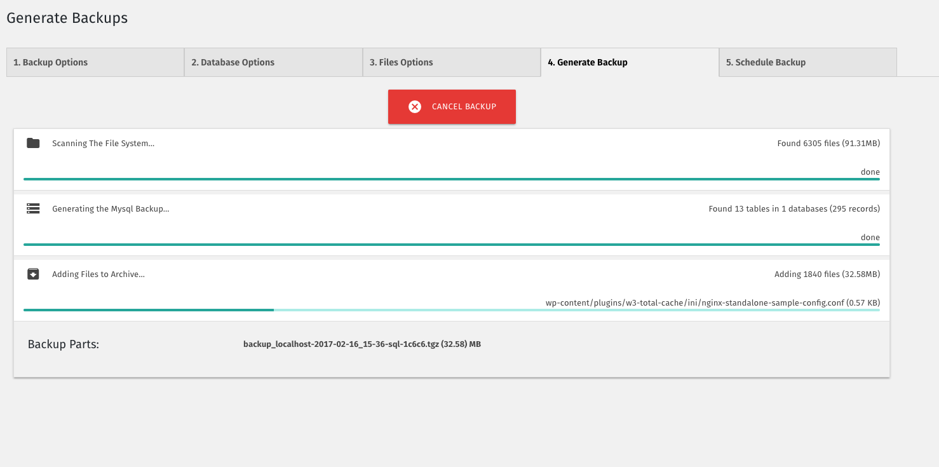Click the file system scan progress bar

point(452,179)
